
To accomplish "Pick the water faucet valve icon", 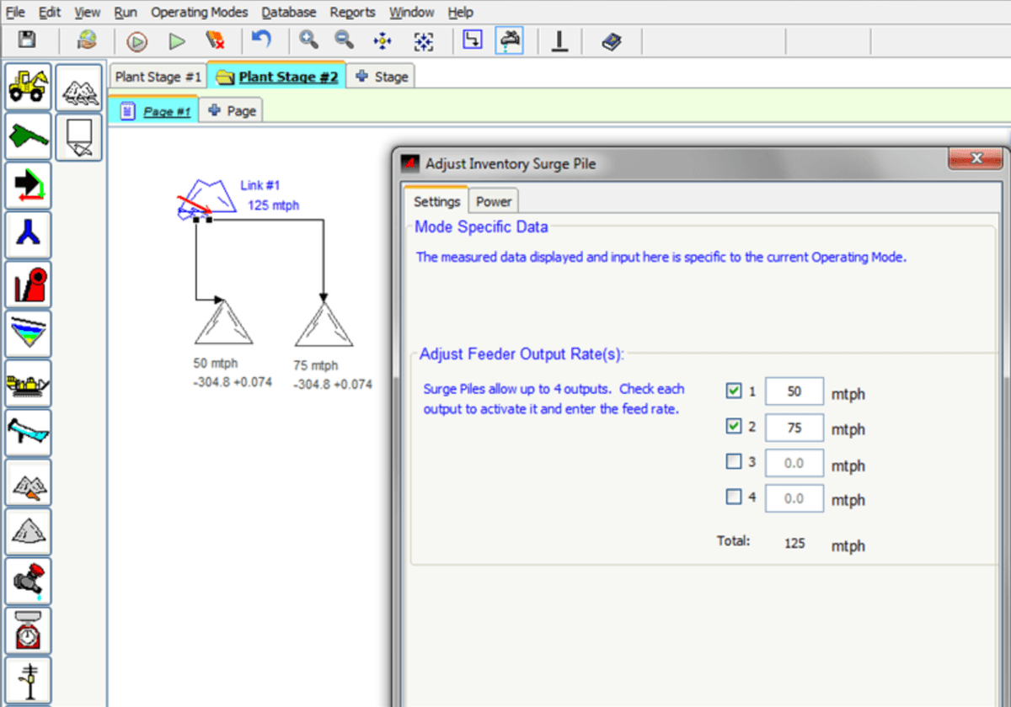I will (29, 581).
